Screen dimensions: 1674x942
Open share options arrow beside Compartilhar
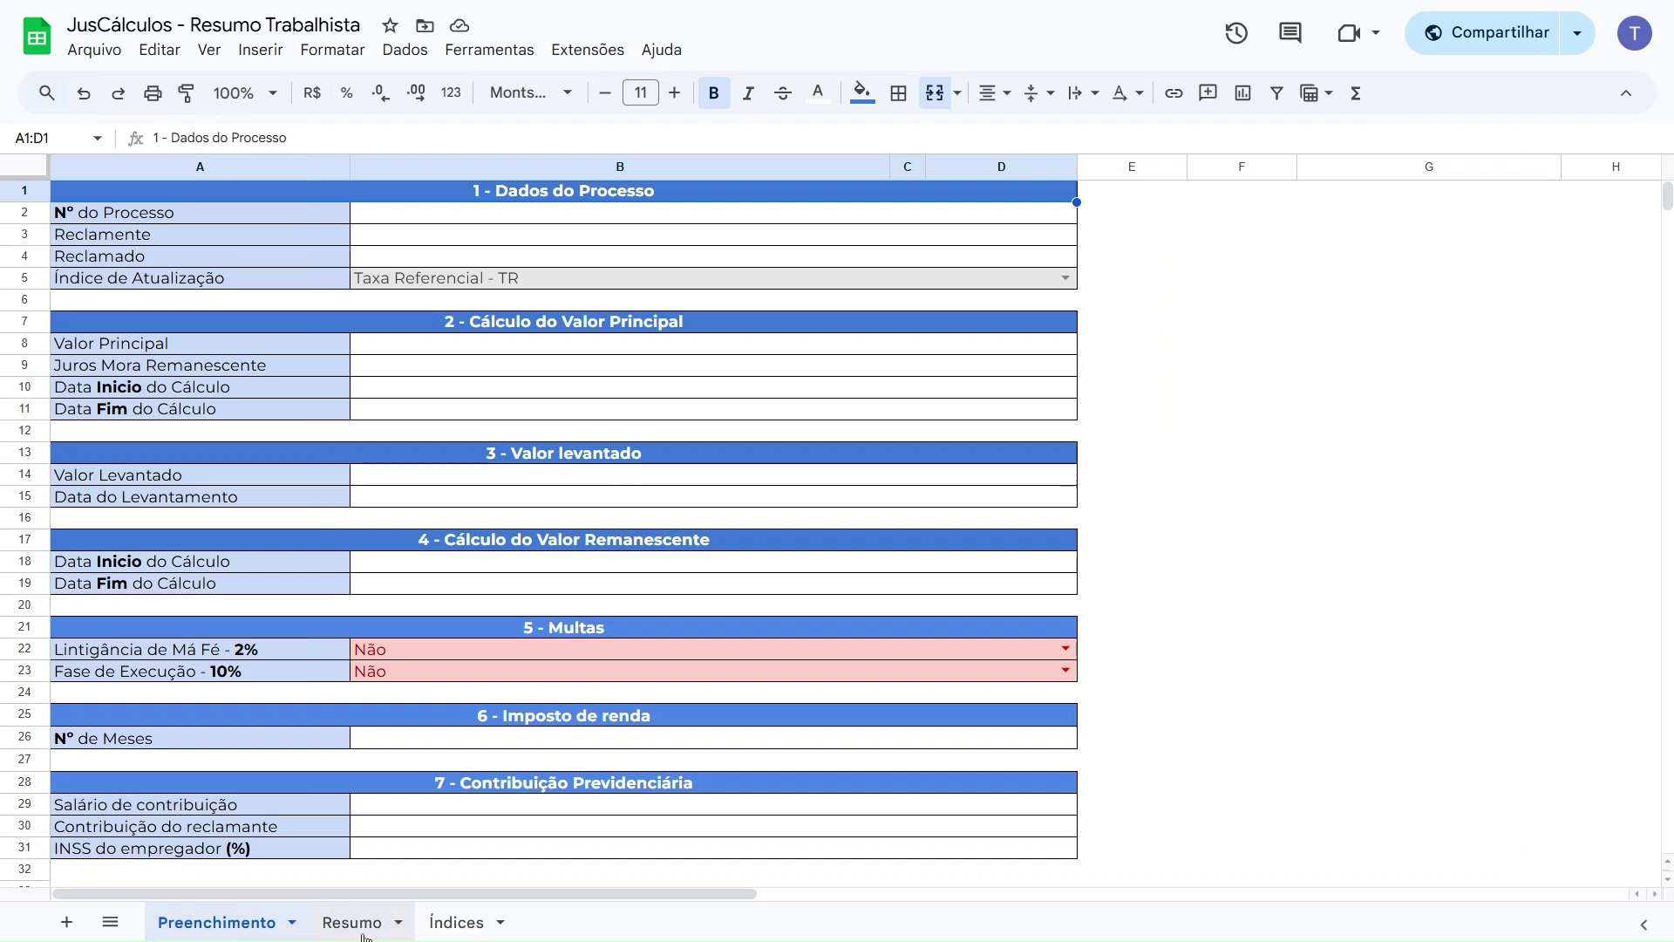click(x=1577, y=33)
